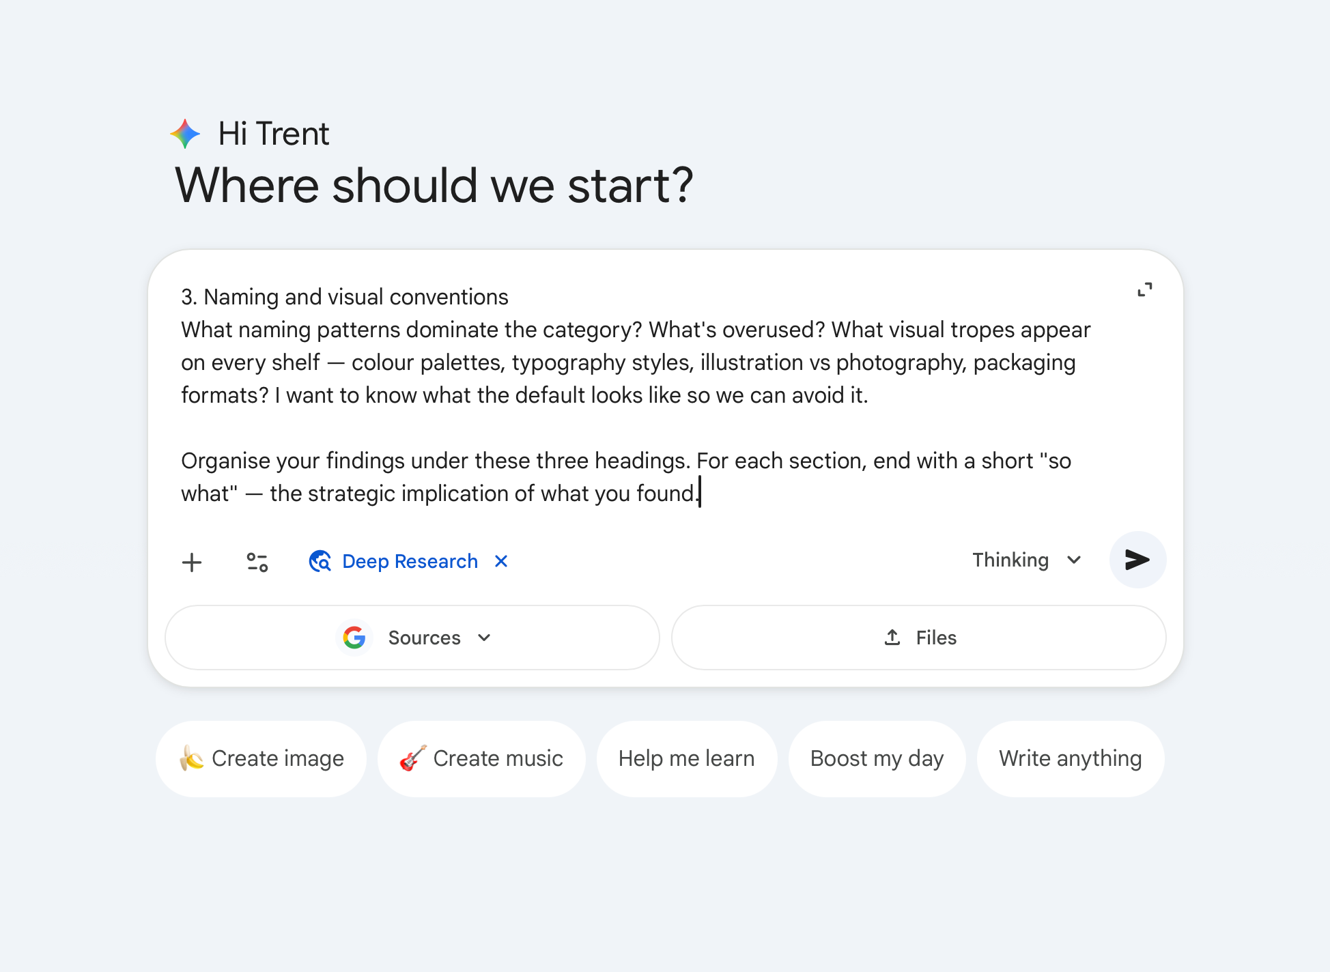Click Write anything
1330x972 pixels.
point(1070,758)
